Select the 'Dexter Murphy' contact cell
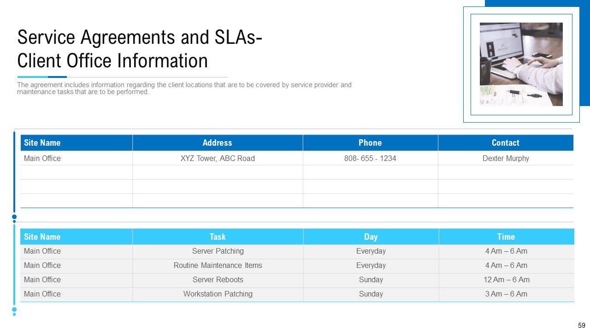 click(x=506, y=158)
